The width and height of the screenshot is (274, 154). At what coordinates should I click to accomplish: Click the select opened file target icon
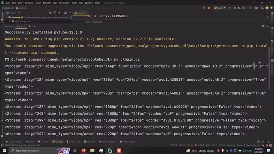50,13
